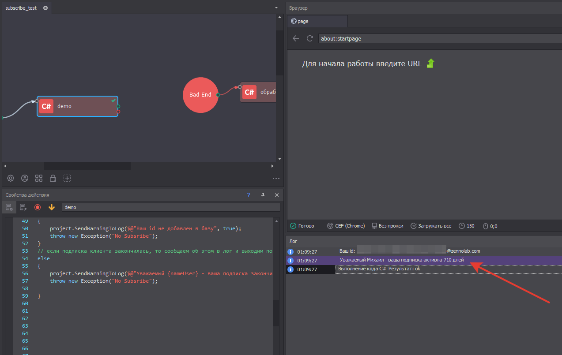
Task: Toggle the 'Без прокси' proxy setting
Action: [x=388, y=226]
